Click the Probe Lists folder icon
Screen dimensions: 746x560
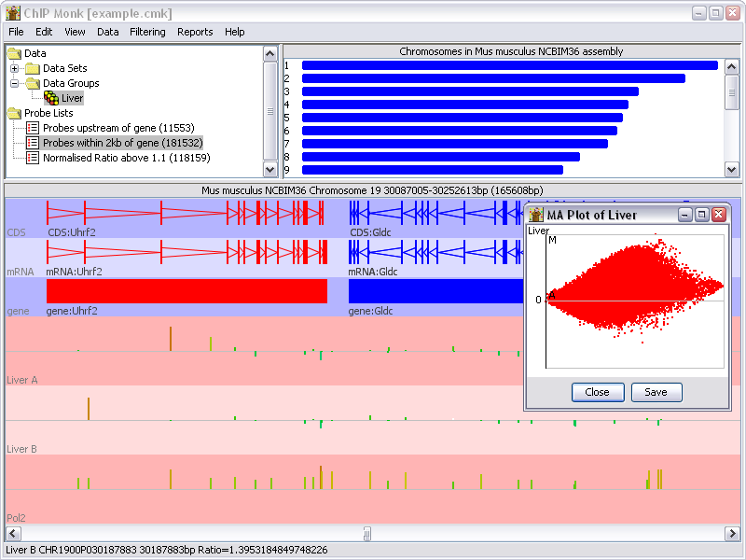click(14, 113)
